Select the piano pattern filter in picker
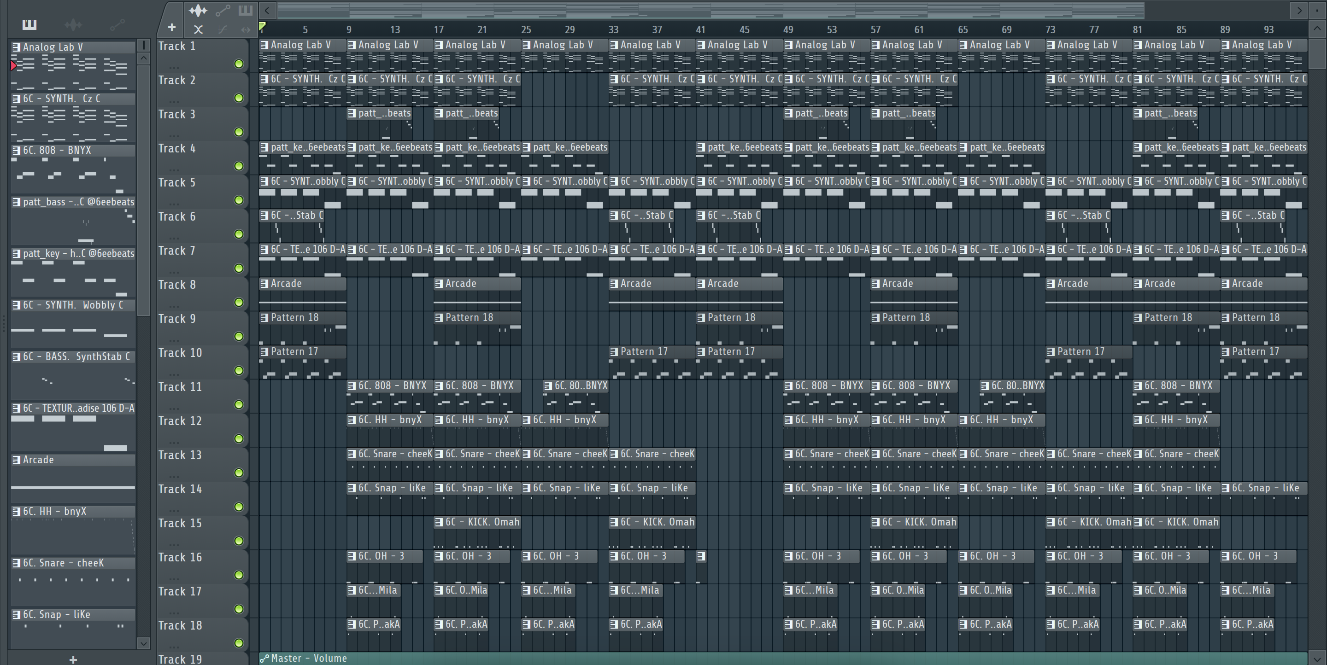Image resolution: width=1327 pixels, height=665 pixels. (29, 24)
